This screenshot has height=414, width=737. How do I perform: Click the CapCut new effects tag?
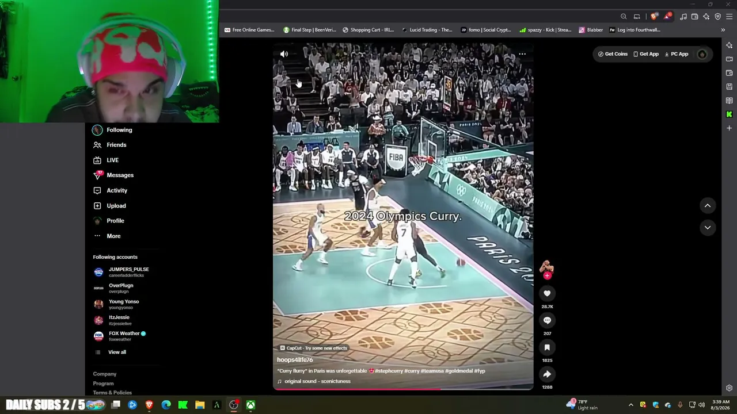[x=314, y=348]
